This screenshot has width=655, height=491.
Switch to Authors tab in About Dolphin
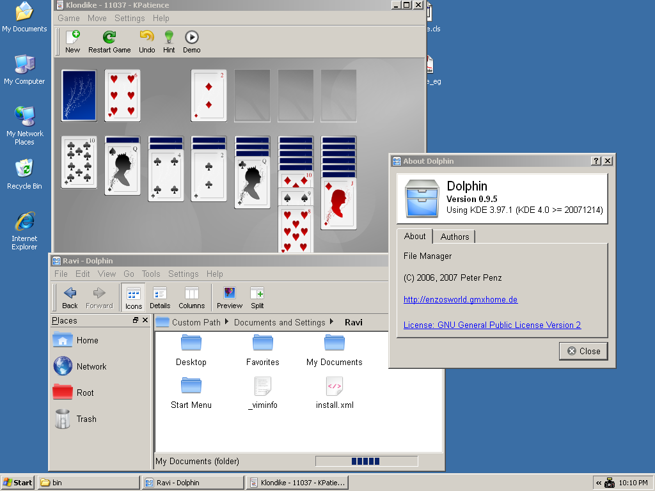[x=455, y=237]
